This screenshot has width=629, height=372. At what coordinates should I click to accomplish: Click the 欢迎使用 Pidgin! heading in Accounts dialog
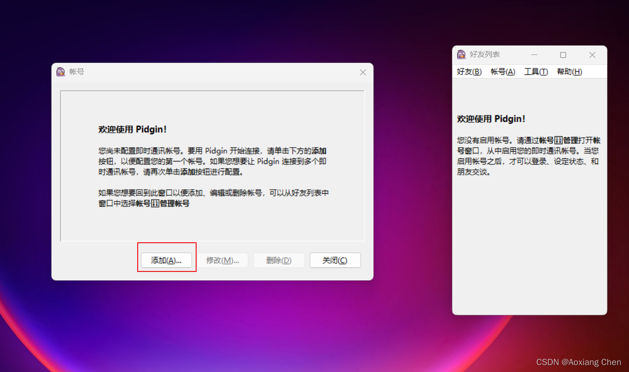click(x=133, y=129)
